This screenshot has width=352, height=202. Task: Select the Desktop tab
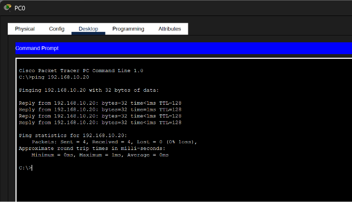(88, 29)
